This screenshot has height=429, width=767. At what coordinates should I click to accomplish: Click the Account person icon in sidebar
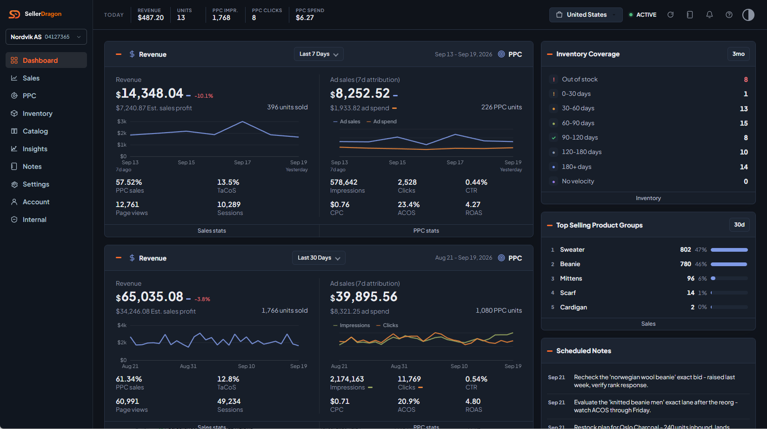[14, 202]
